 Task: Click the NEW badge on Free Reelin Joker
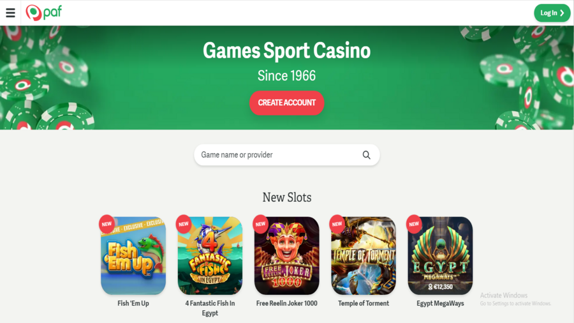[261, 224]
